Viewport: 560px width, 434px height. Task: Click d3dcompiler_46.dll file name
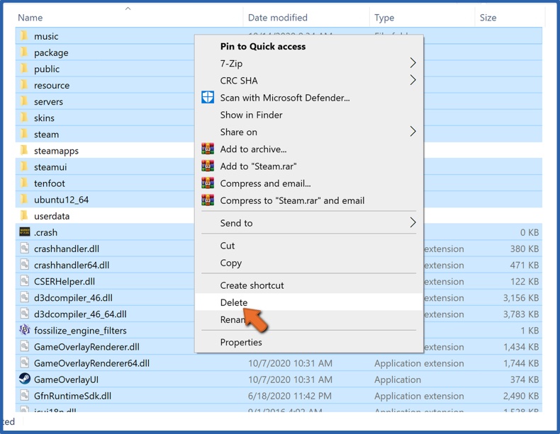tap(73, 298)
